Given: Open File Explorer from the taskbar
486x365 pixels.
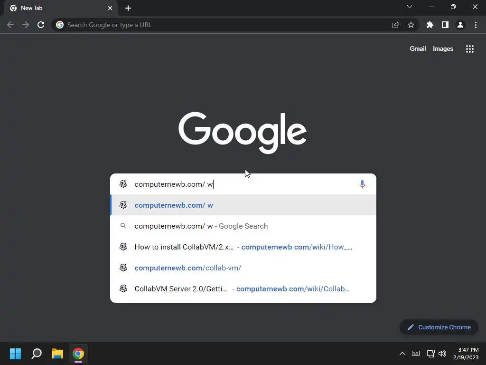Looking at the screenshot, I should click(57, 354).
